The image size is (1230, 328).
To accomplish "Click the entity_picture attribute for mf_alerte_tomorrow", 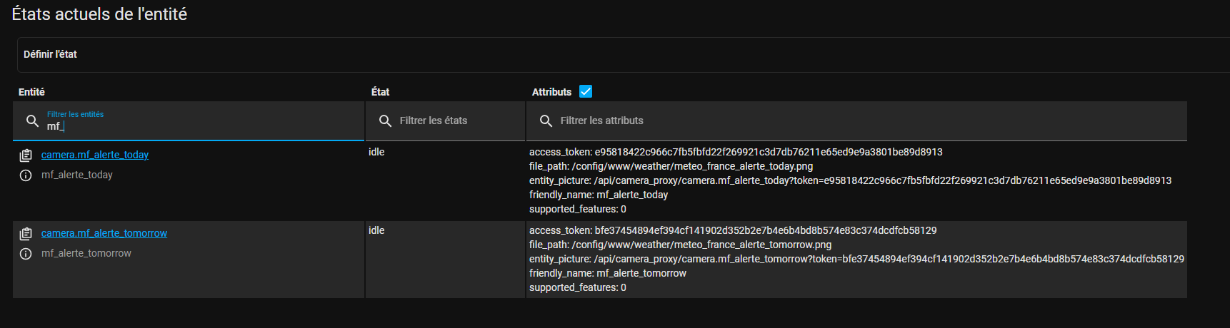I will click(856, 259).
